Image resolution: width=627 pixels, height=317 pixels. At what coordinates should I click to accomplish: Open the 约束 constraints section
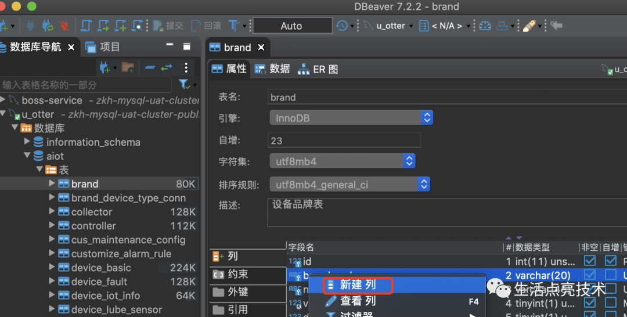pos(248,274)
